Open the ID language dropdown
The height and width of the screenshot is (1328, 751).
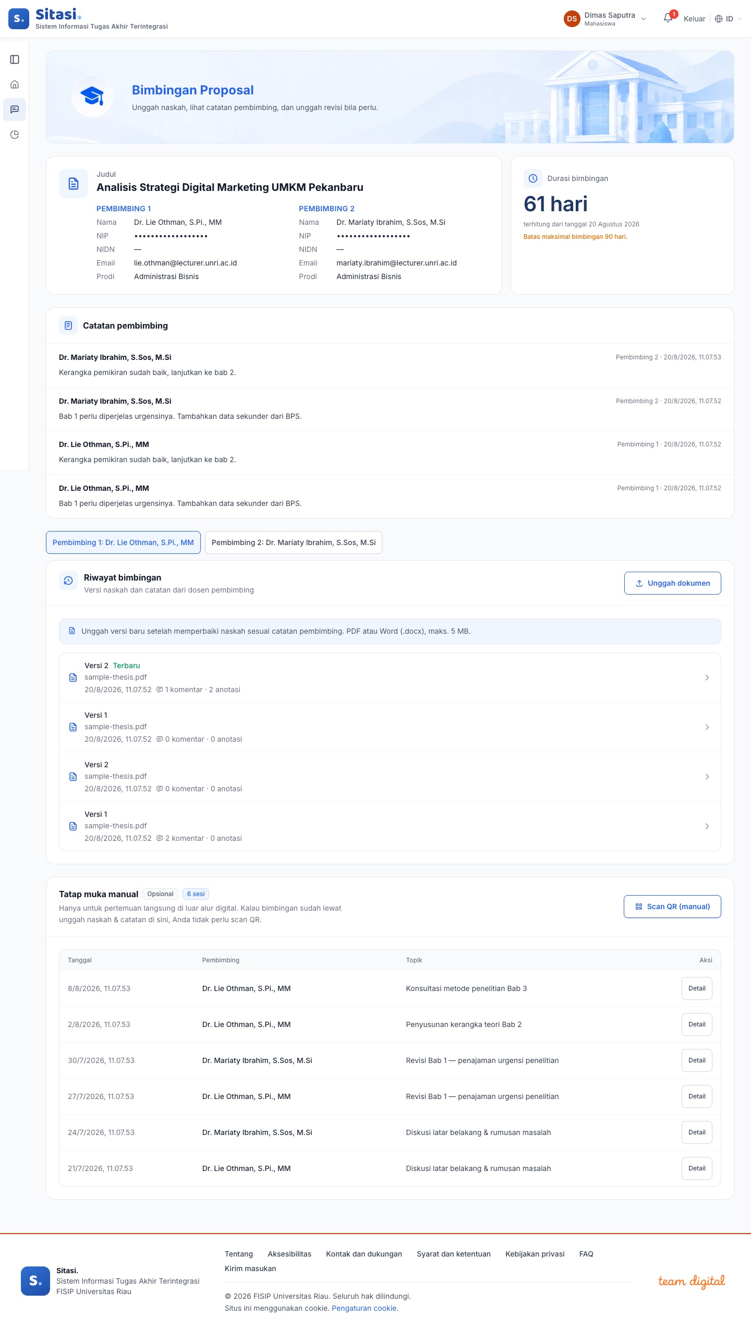[729, 19]
